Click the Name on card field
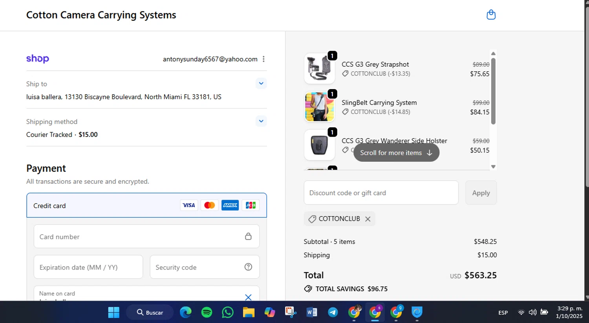This screenshot has width=589, height=323. [146, 294]
